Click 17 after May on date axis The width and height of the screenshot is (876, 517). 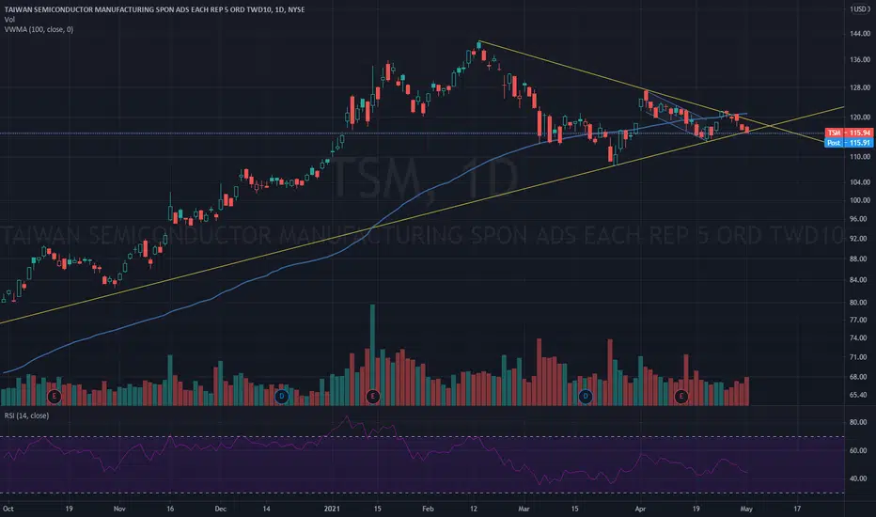(x=797, y=509)
